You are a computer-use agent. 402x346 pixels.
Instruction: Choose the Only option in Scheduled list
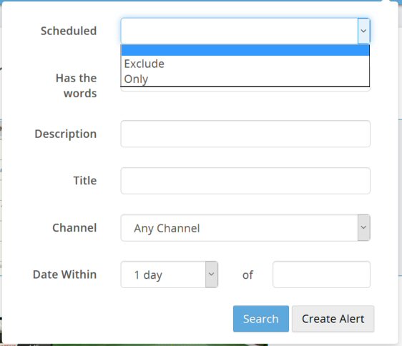(245, 79)
